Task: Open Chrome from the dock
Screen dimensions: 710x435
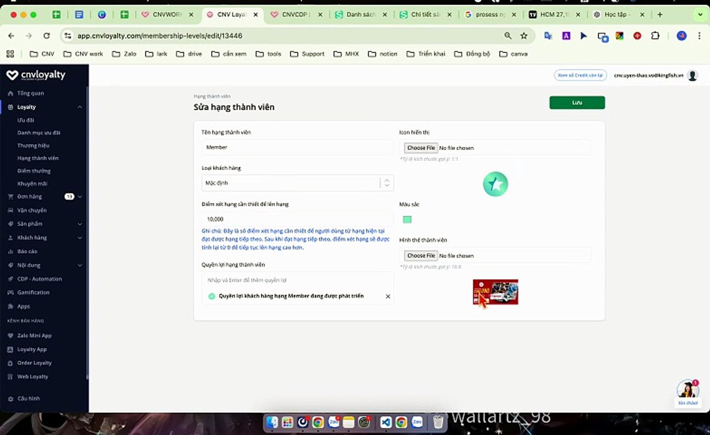Action: pyautogui.click(x=318, y=422)
